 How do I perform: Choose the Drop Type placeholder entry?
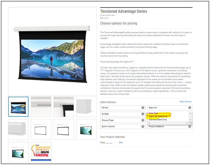pyautogui.click(x=153, y=113)
